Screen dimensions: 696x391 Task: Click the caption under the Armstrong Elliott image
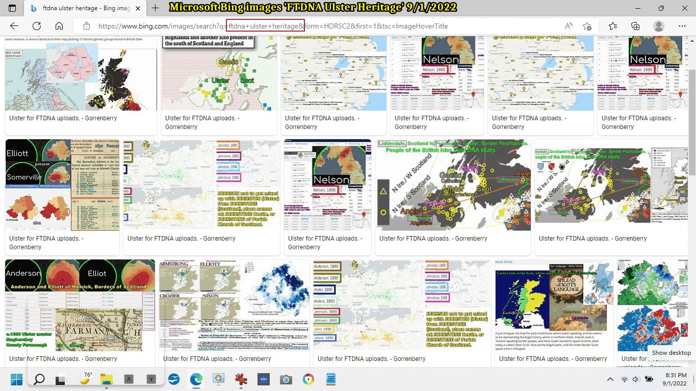(217, 359)
